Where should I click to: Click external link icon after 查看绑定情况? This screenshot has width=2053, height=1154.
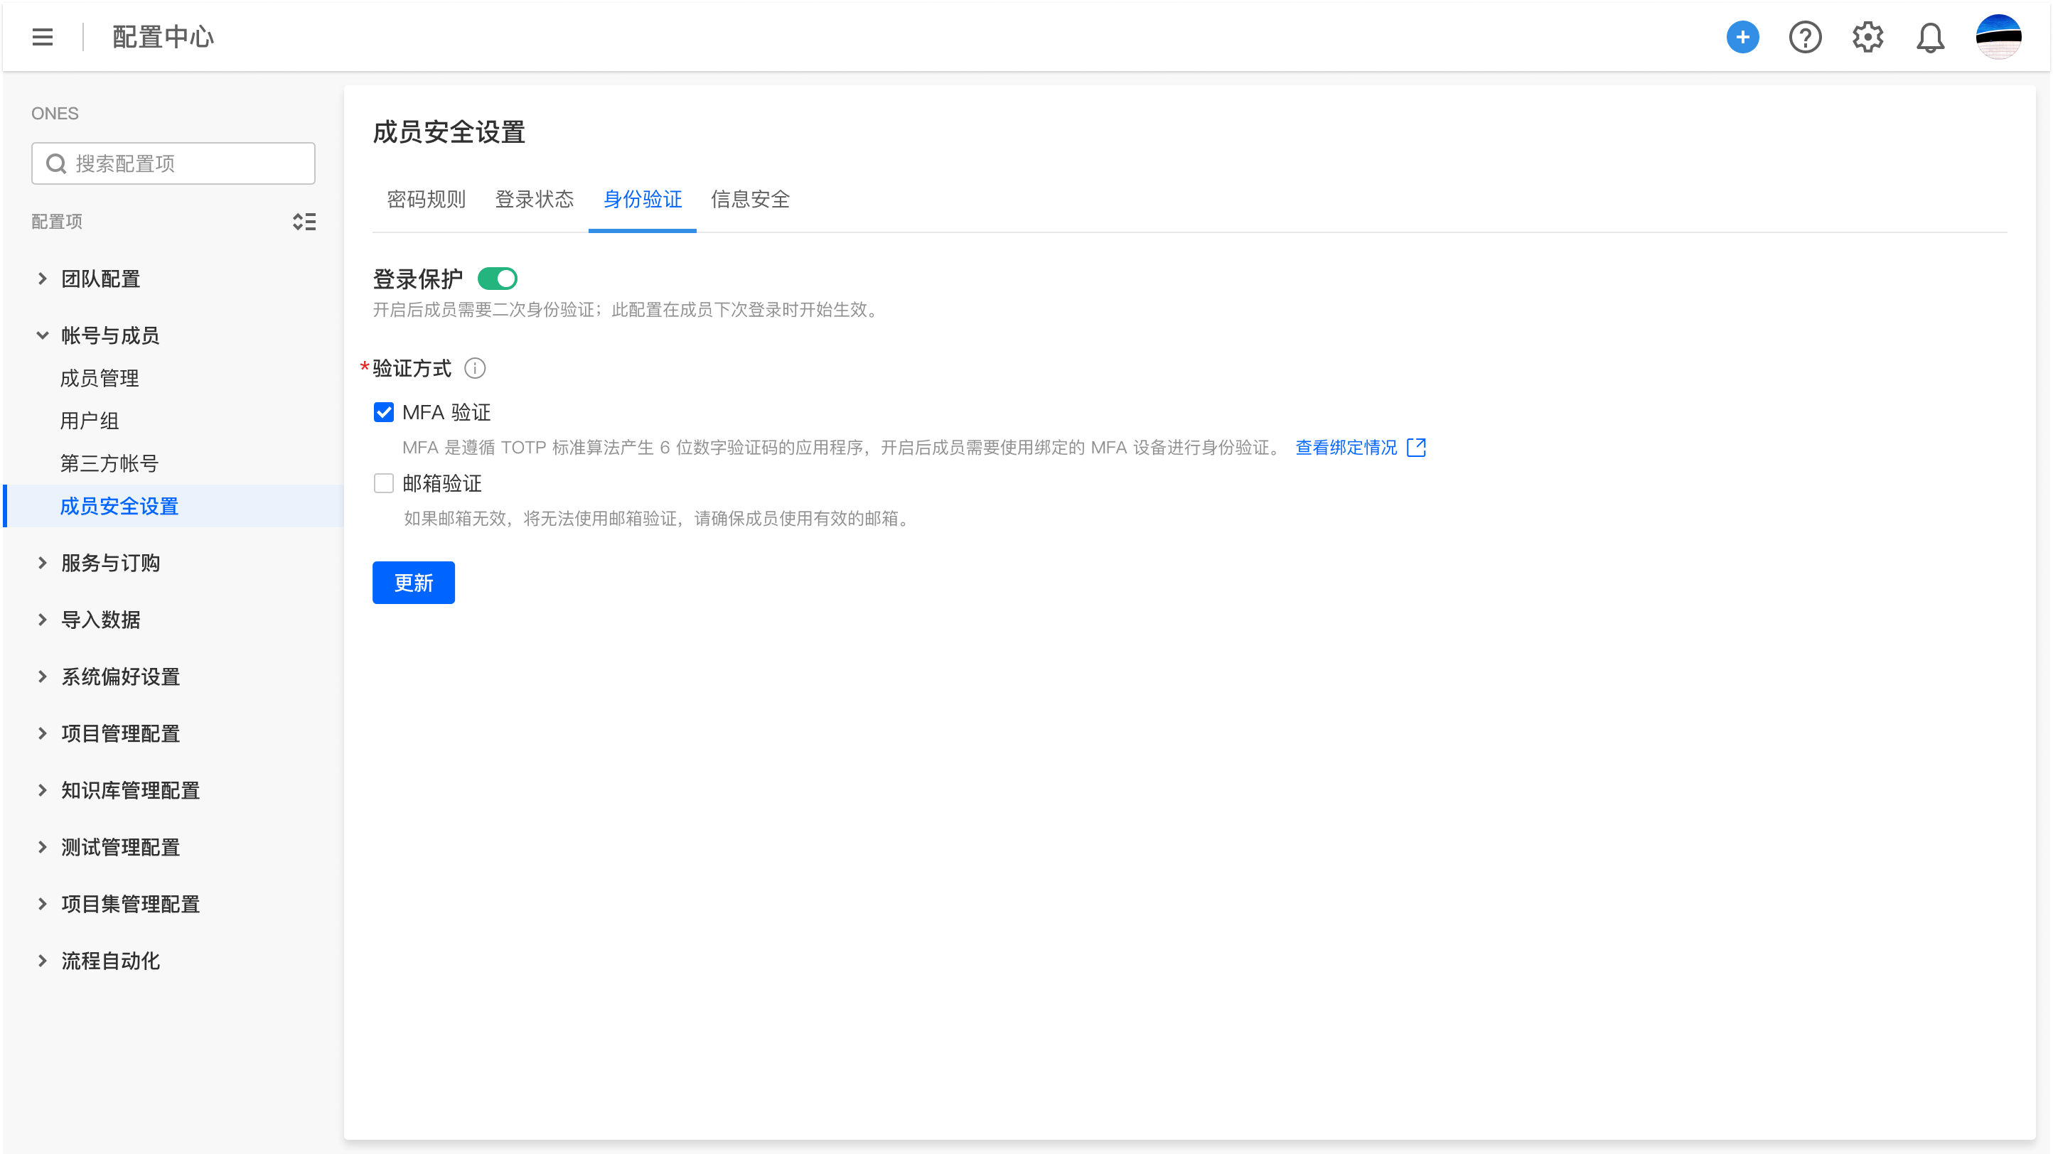coord(1416,448)
